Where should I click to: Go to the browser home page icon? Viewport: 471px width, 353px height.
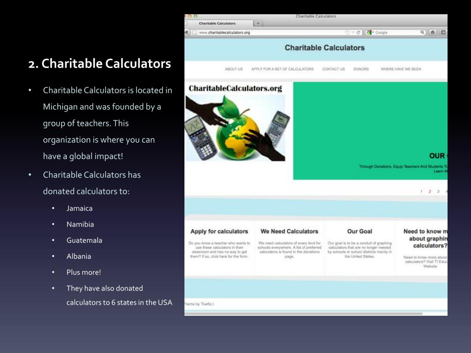point(433,32)
